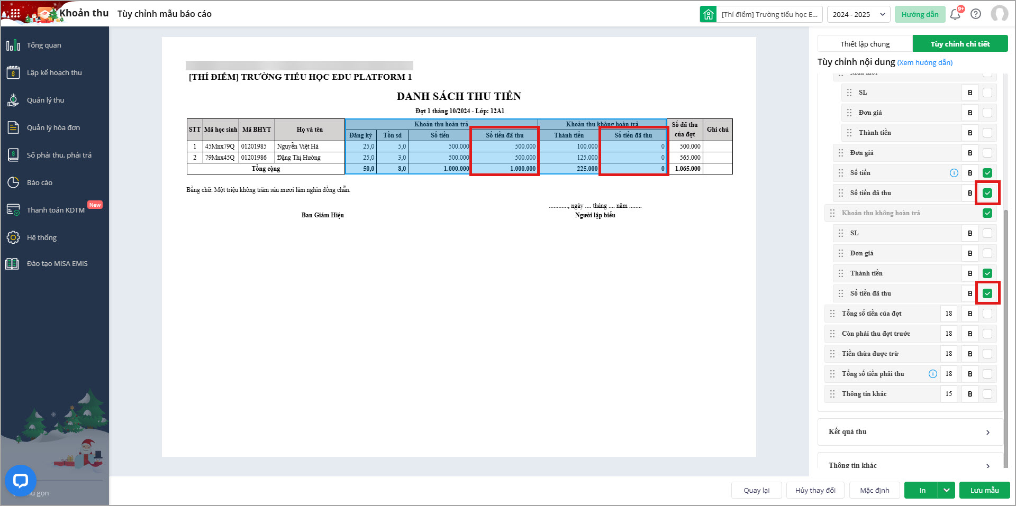Click the Quay lại button

pos(757,490)
